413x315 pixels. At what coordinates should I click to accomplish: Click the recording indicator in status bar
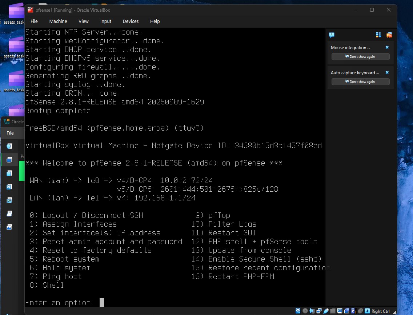tap(346, 311)
